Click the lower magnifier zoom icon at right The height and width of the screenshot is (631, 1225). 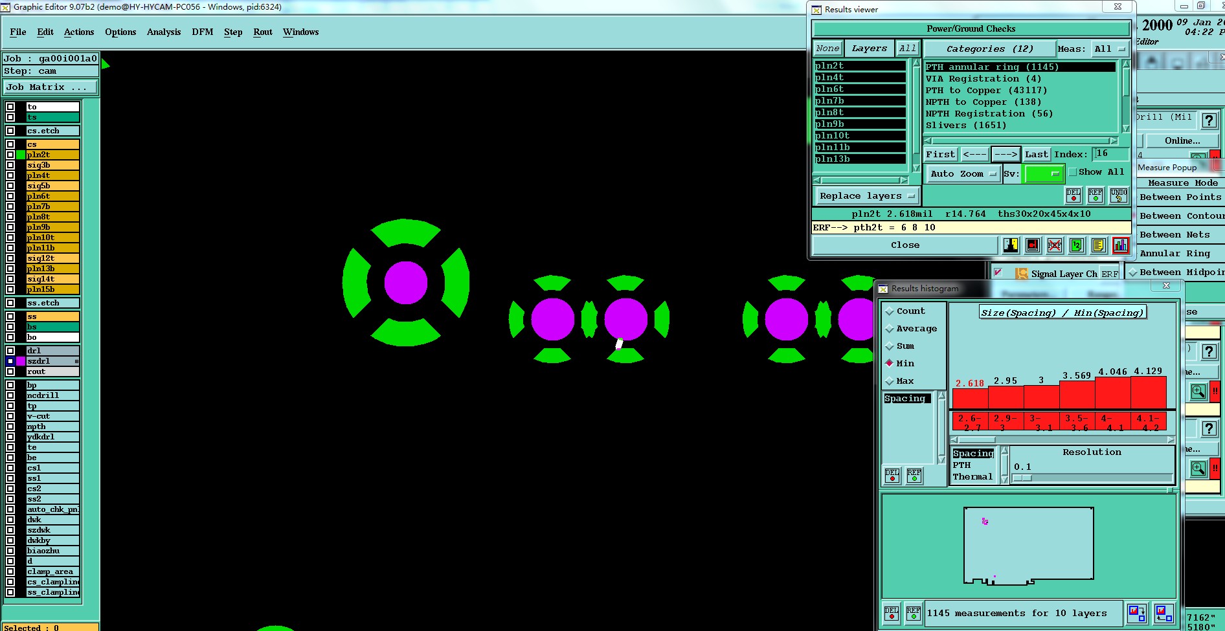(1198, 468)
